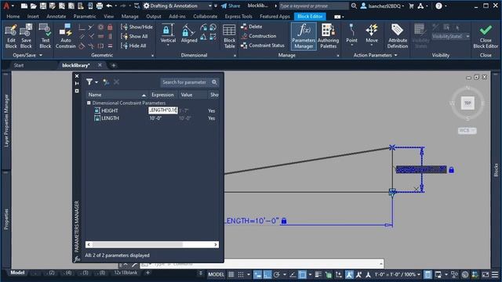
Task: Select the Aligned dimensional constraint
Action: (189, 33)
